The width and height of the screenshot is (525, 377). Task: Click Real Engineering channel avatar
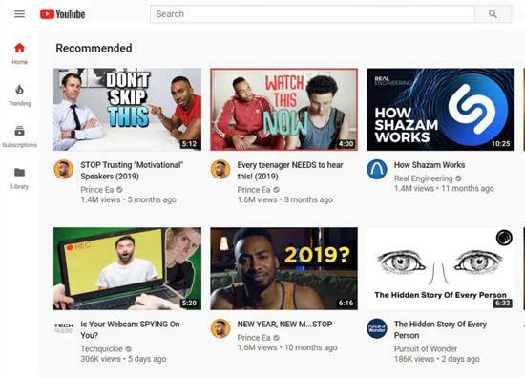(x=377, y=170)
